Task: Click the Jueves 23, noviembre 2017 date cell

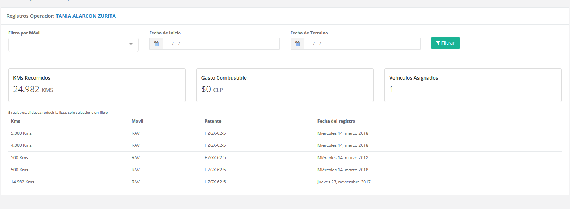Action: 344,182
